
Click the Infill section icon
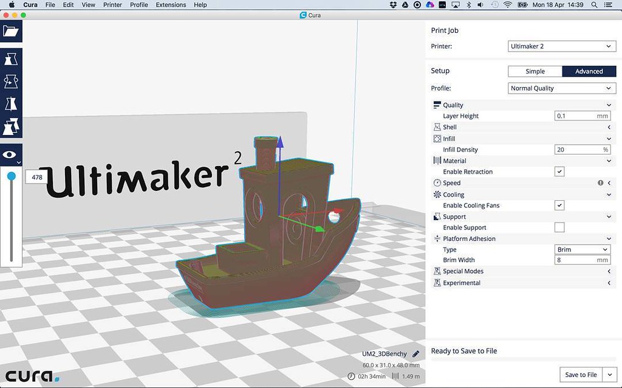click(x=437, y=139)
